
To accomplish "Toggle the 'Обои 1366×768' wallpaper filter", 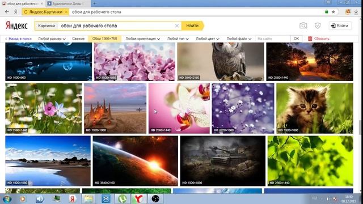I will click(104, 39).
